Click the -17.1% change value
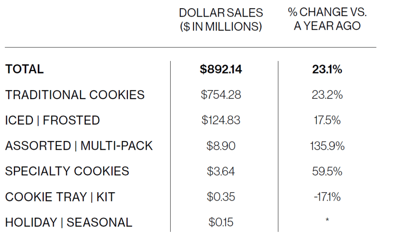This screenshot has height=236, width=416. 327,197
